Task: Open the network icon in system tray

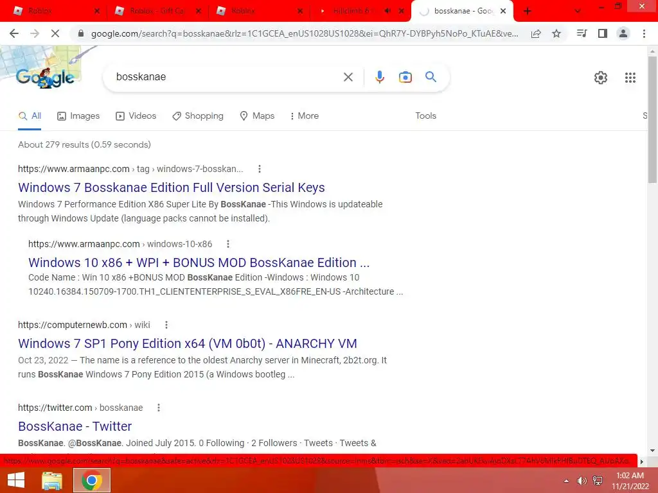Action: [x=598, y=481]
